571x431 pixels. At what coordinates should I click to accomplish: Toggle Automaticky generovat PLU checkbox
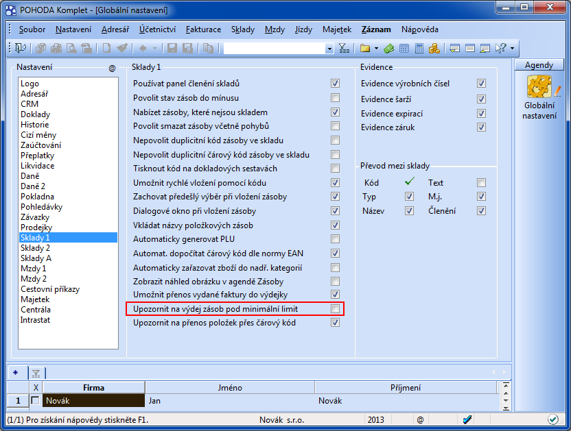pyautogui.click(x=335, y=239)
